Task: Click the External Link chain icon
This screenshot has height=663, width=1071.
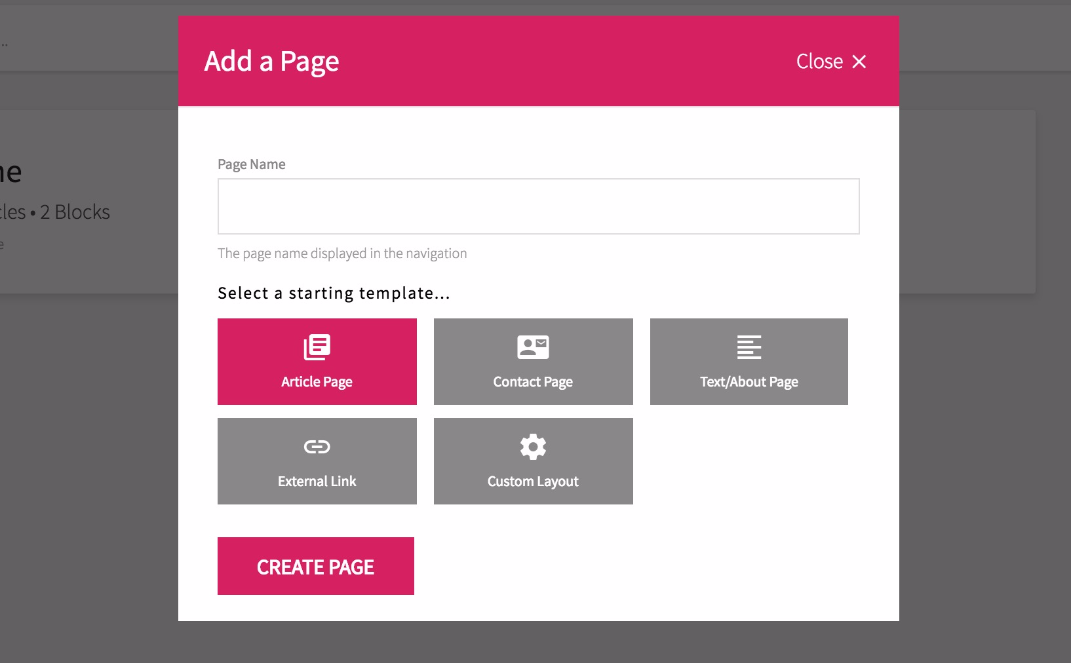Action: point(317,447)
